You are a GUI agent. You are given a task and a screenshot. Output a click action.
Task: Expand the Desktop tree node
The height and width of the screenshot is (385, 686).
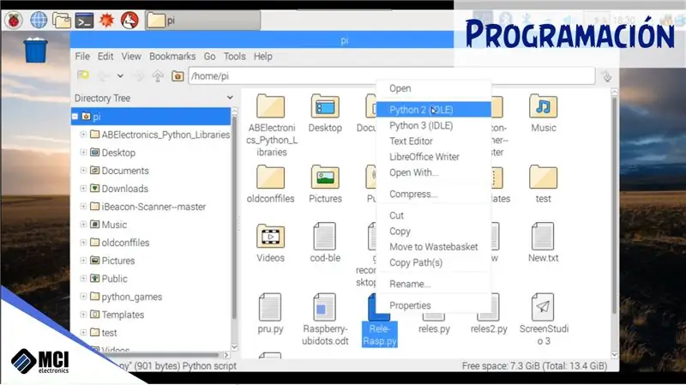[83, 153]
